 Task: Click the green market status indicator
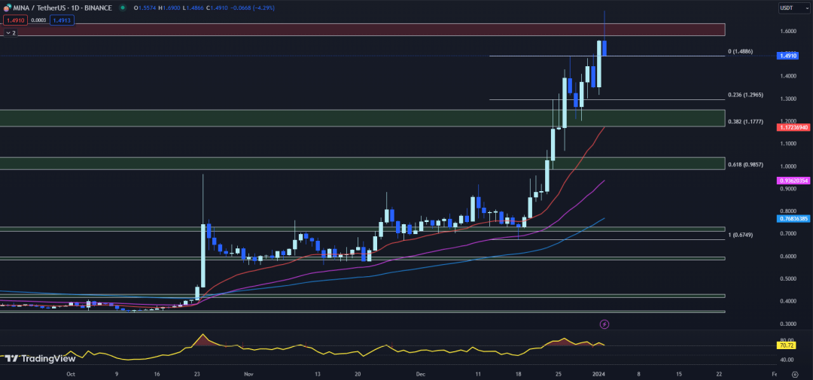123,8
